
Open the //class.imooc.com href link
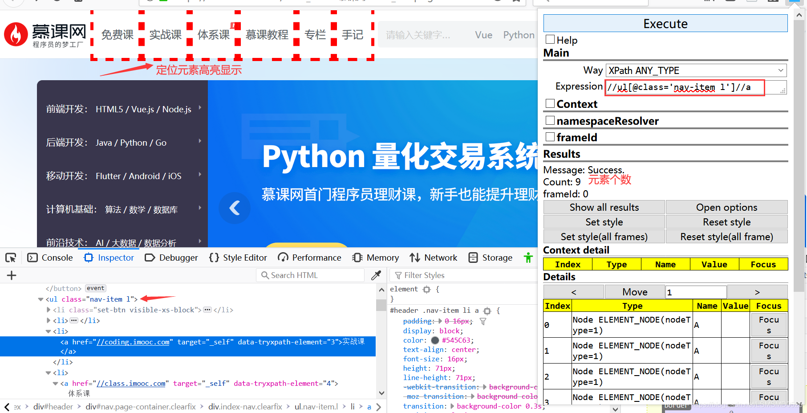[x=131, y=383]
